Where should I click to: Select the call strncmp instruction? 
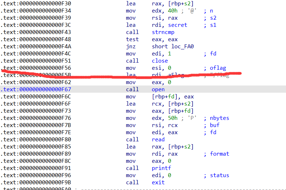(x=150, y=32)
